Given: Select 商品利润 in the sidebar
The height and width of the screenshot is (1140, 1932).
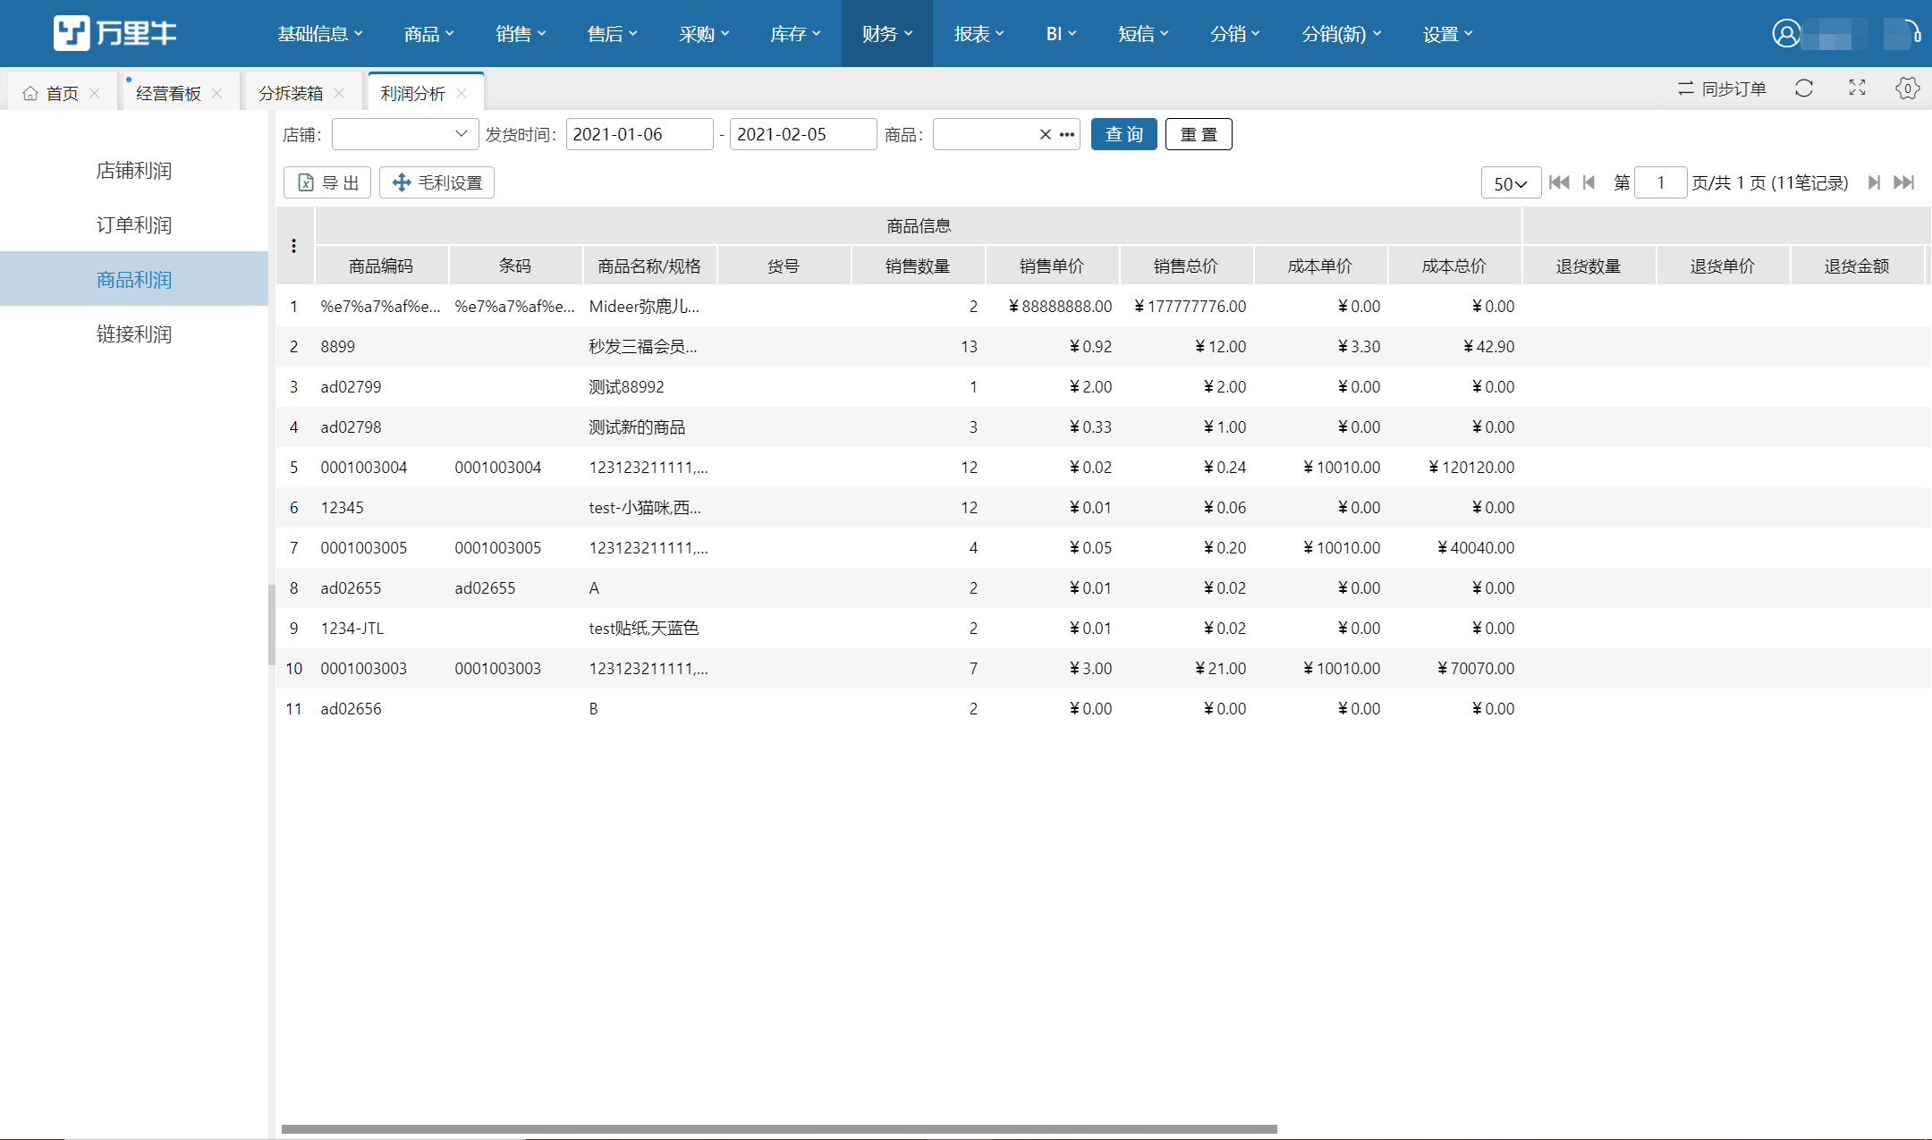Looking at the screenshot, I should [134, 279].
